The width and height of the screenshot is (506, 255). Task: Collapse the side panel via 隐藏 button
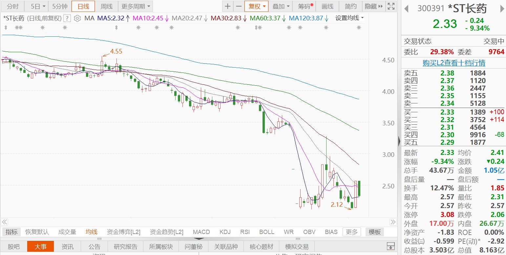pyautogui.click(x=373, y=6)
